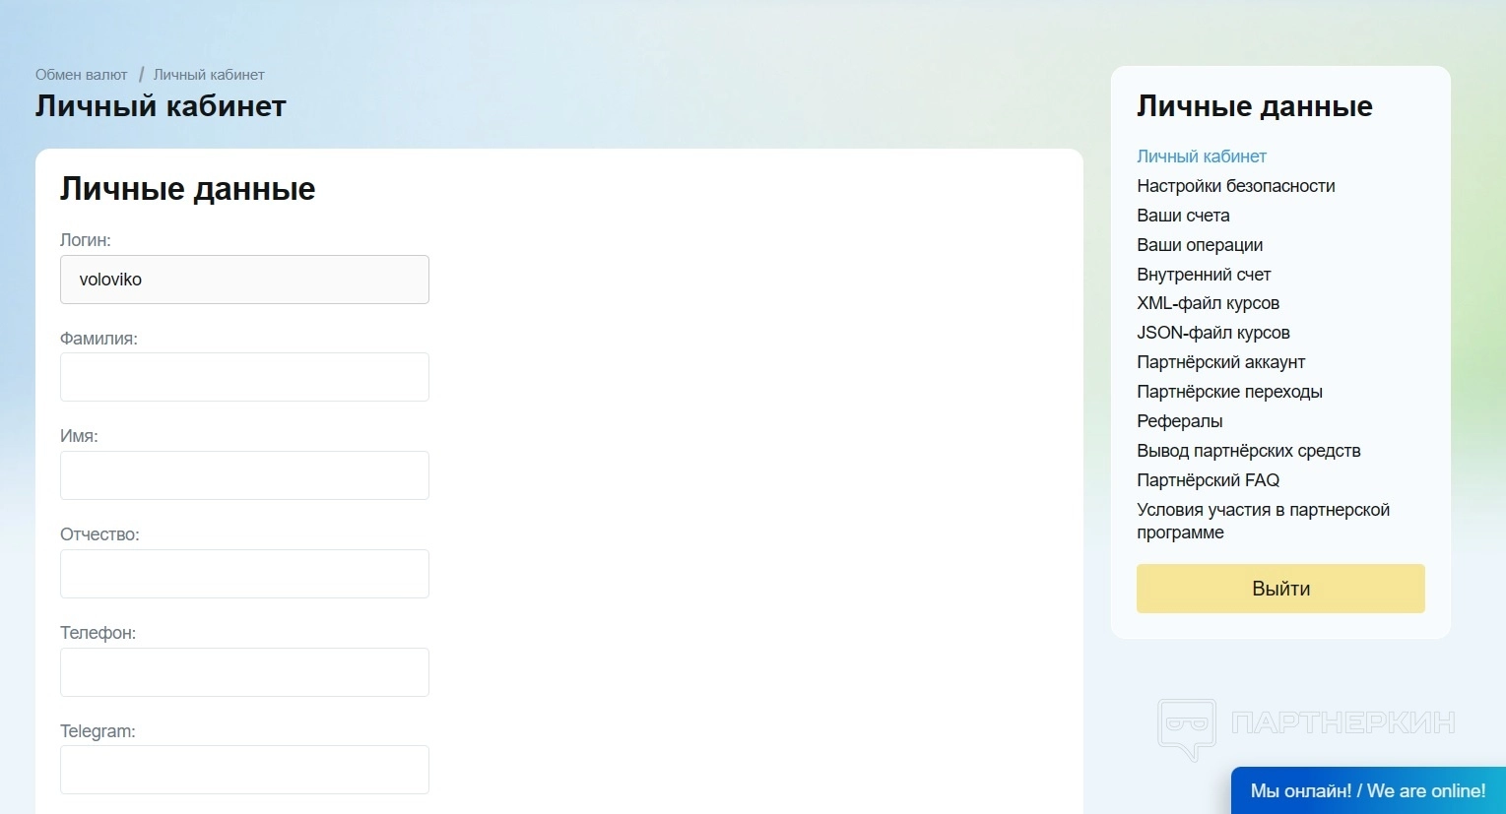
Task: Click into the Телефон input field
Action: tap(244, 672)
